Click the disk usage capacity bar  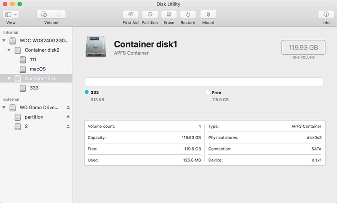(x=204, y=82)
